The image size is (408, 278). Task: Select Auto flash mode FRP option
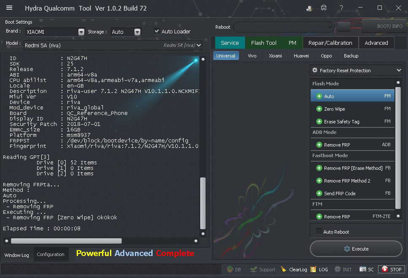(353, 96)
